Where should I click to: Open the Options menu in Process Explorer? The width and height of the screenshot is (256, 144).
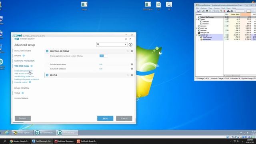coord(204,8)
